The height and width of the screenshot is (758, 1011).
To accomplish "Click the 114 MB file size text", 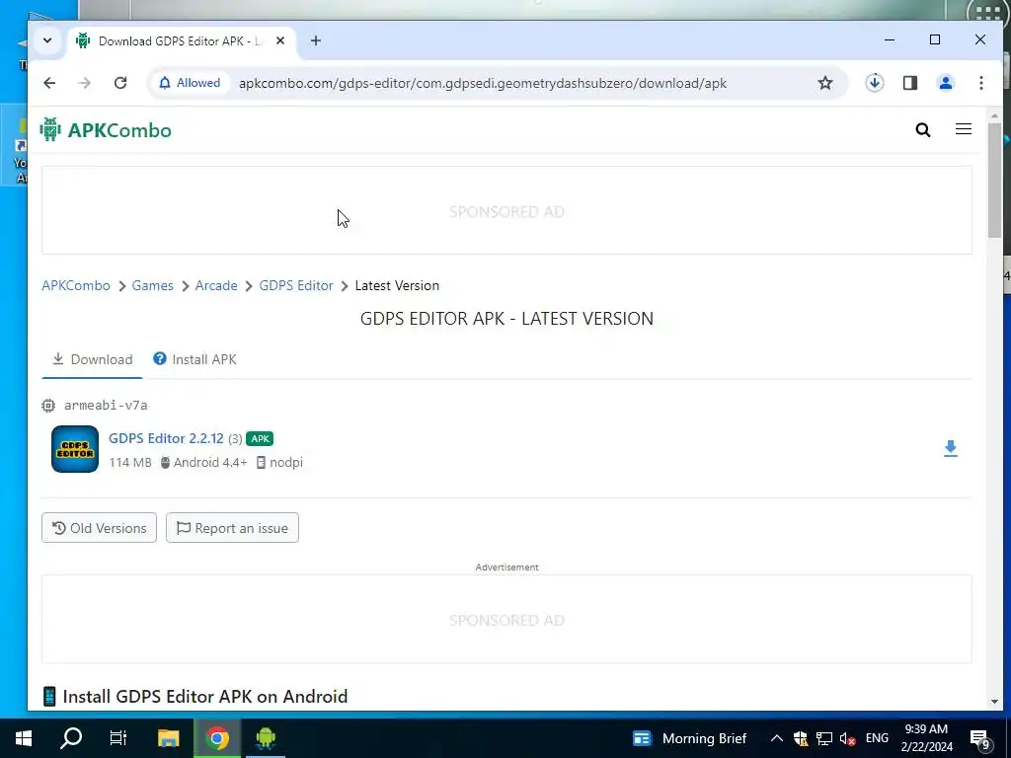I will (130, 463).
